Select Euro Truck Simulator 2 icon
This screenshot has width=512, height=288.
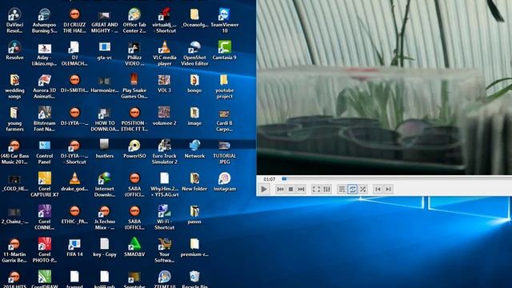pos(164,152)
